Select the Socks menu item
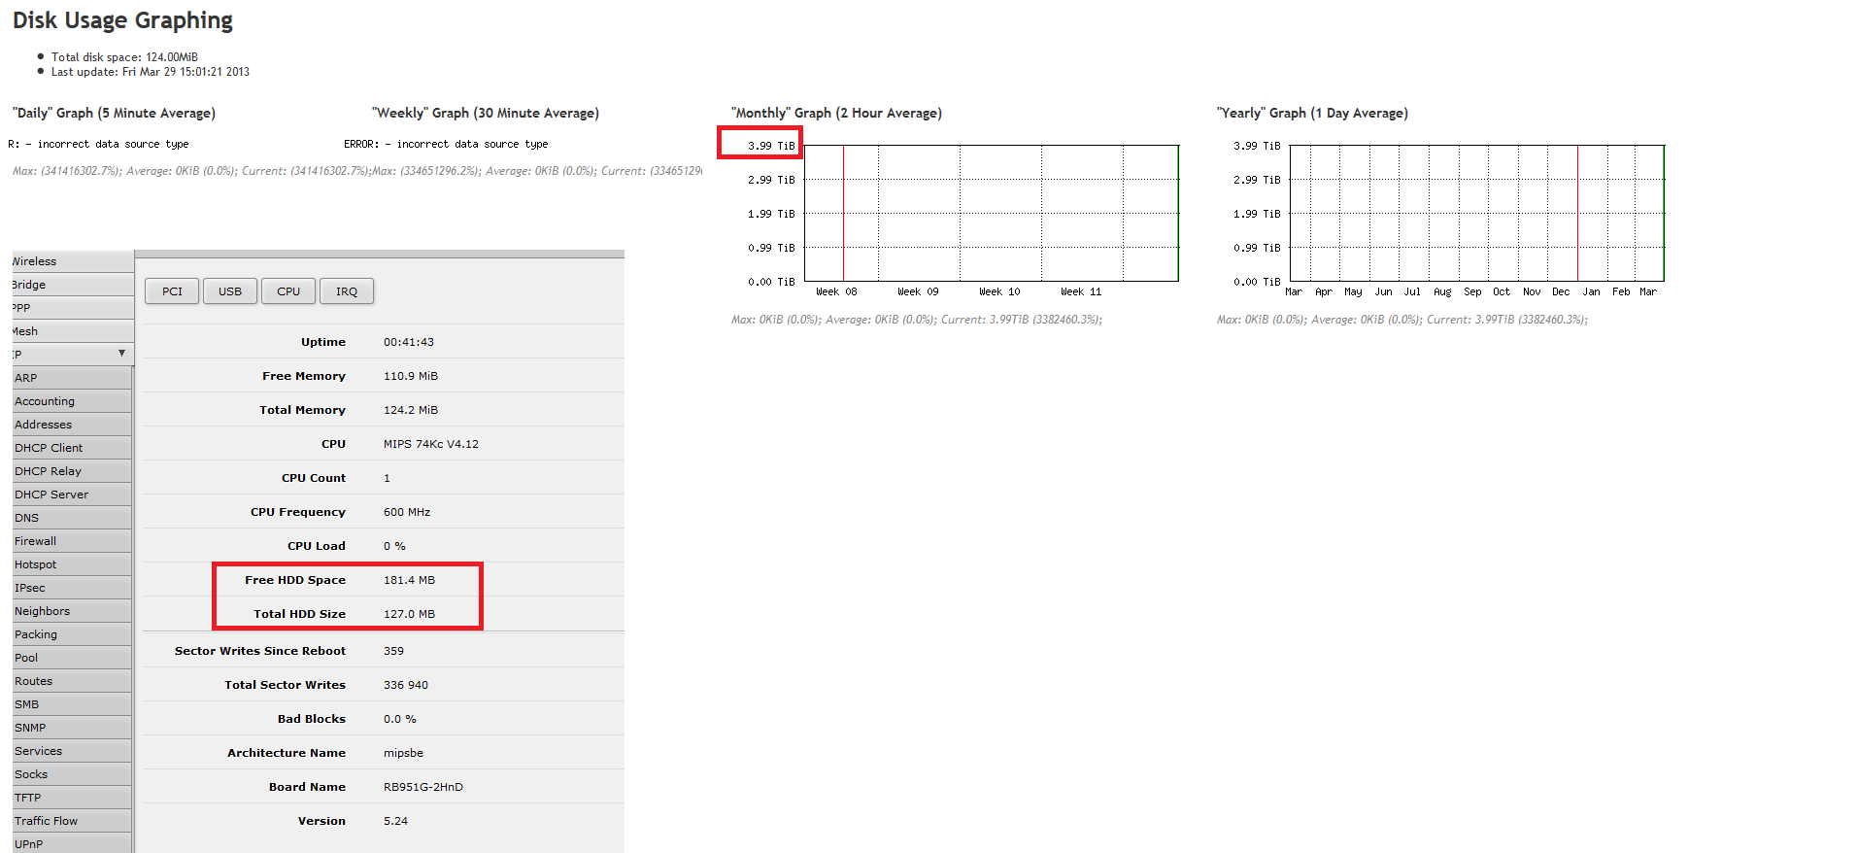 pyautogui.click(x=72, y=774)
